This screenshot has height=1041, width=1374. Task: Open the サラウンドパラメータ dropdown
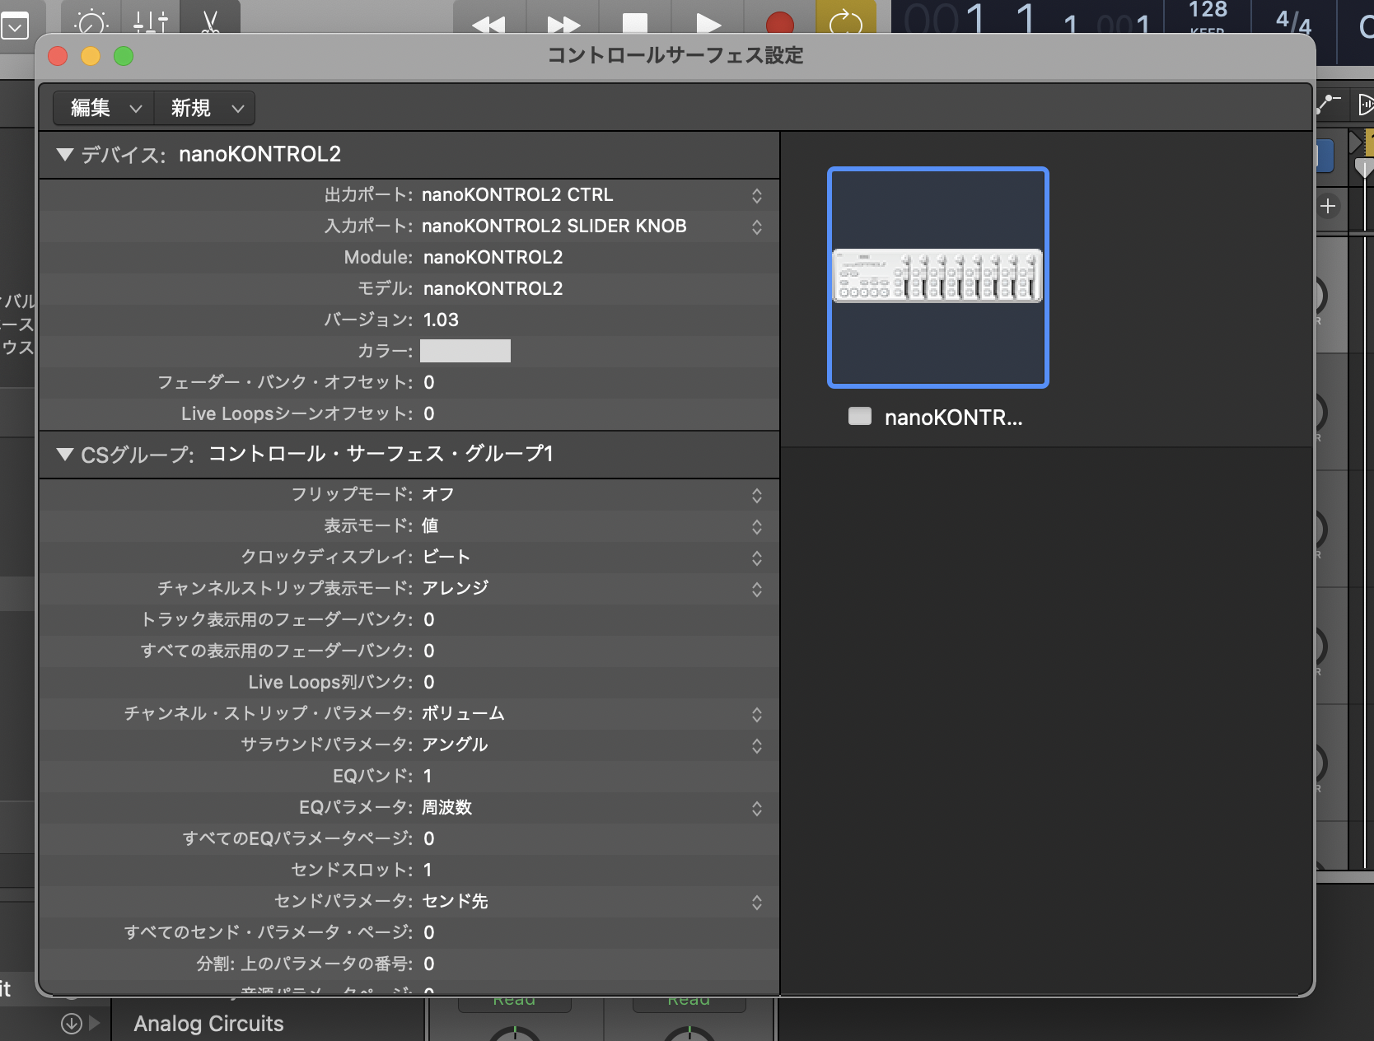tap(756, 745)
